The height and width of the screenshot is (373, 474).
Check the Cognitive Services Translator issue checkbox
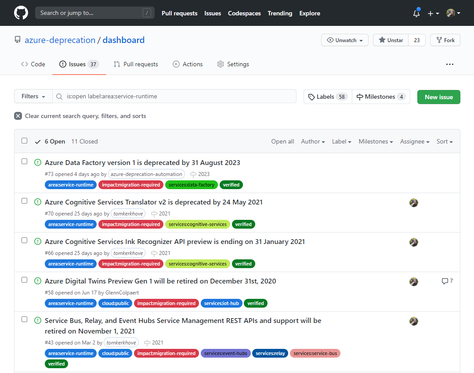(x=25, y=201)
